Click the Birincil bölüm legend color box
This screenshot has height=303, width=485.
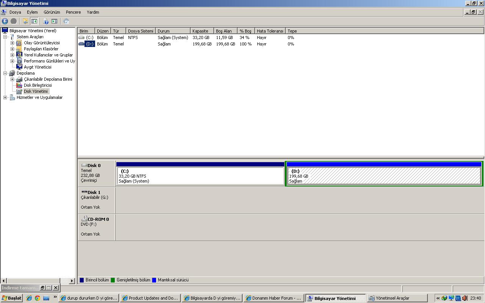click(x=82, y=280)
